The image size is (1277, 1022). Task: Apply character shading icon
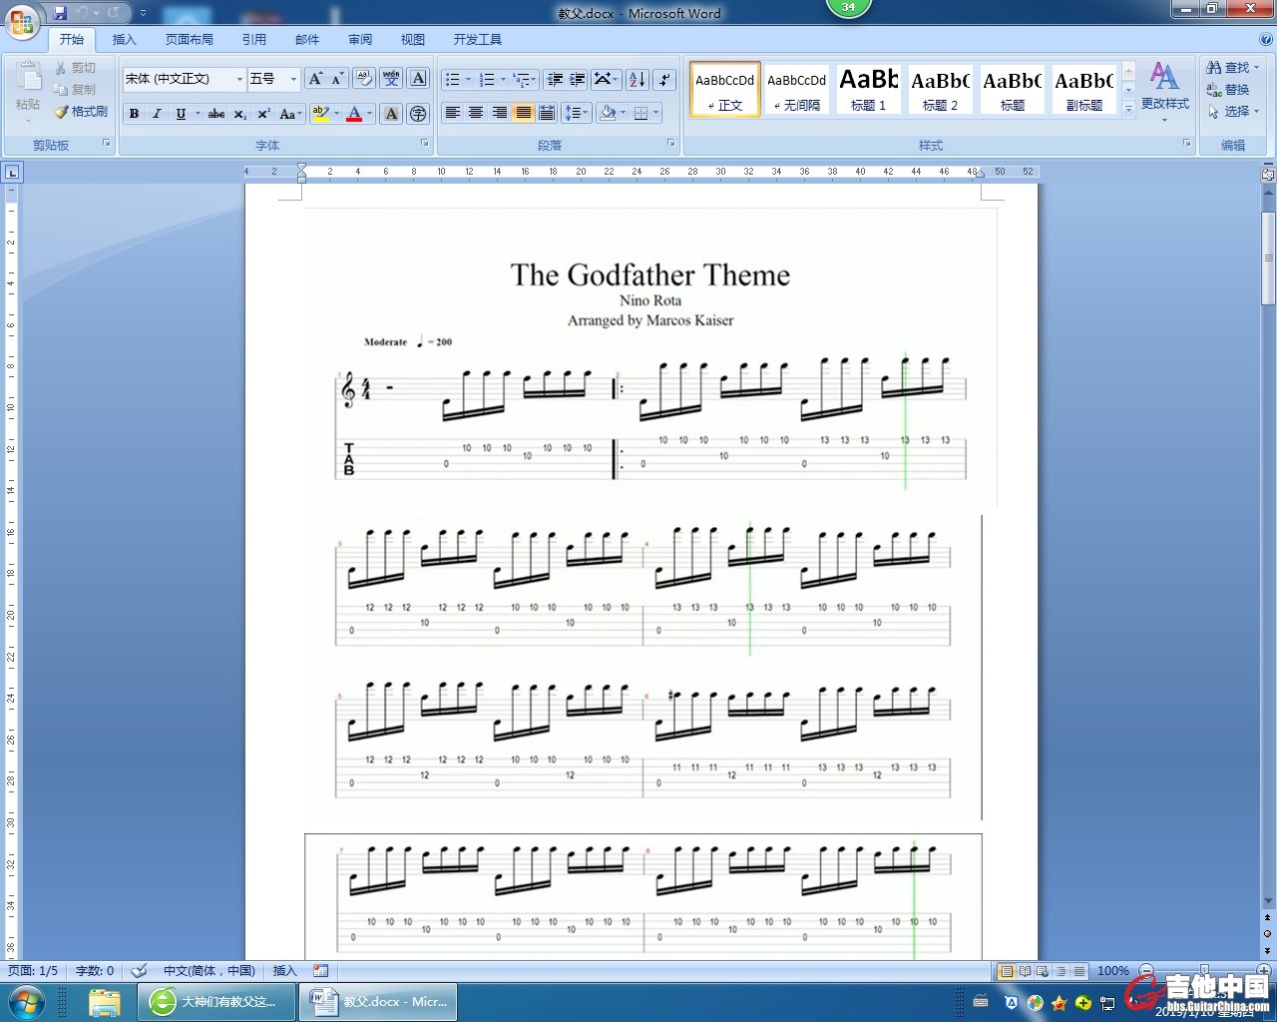pos(391,114)
